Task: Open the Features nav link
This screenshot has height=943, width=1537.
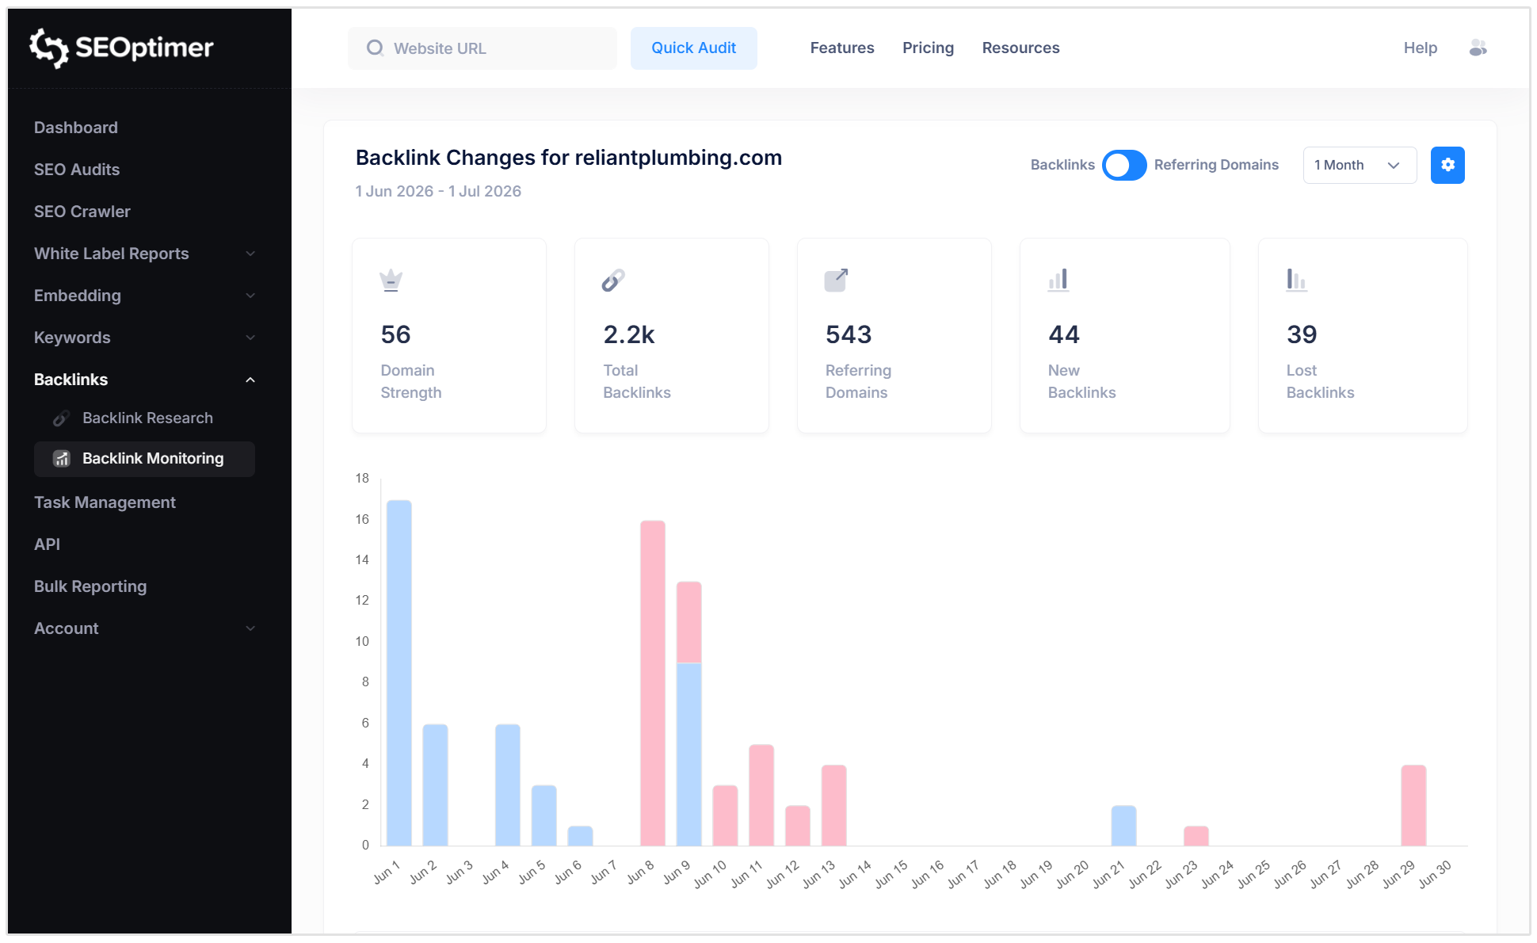Action: pos(841,48)
